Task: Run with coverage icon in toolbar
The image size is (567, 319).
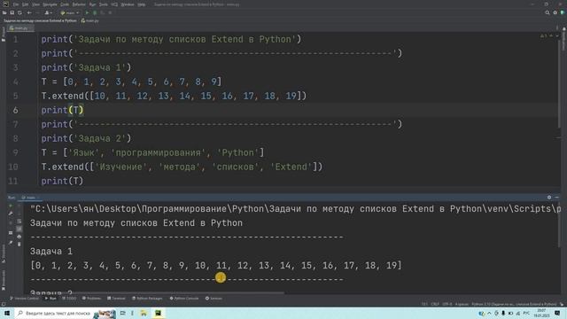Action: pyautogui.click(x=103, y=12)
